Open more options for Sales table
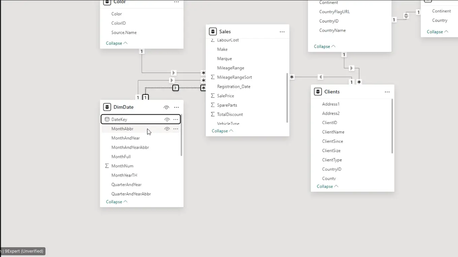Image resolution: width=458 pixels, height=257 pixels. [x=282, y=32]
